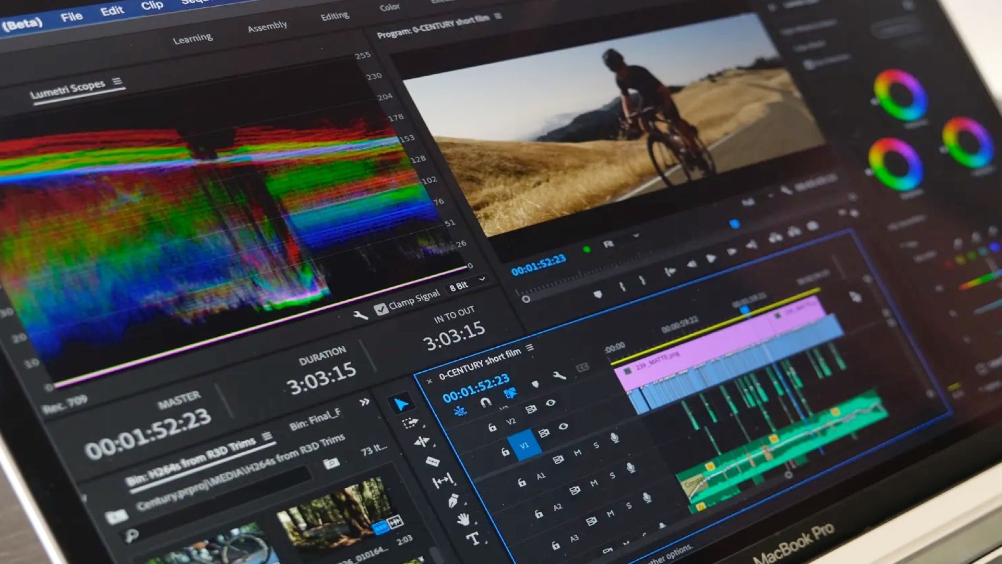
Task: Select the Pen tool
Action: click(x=454, y=500)
